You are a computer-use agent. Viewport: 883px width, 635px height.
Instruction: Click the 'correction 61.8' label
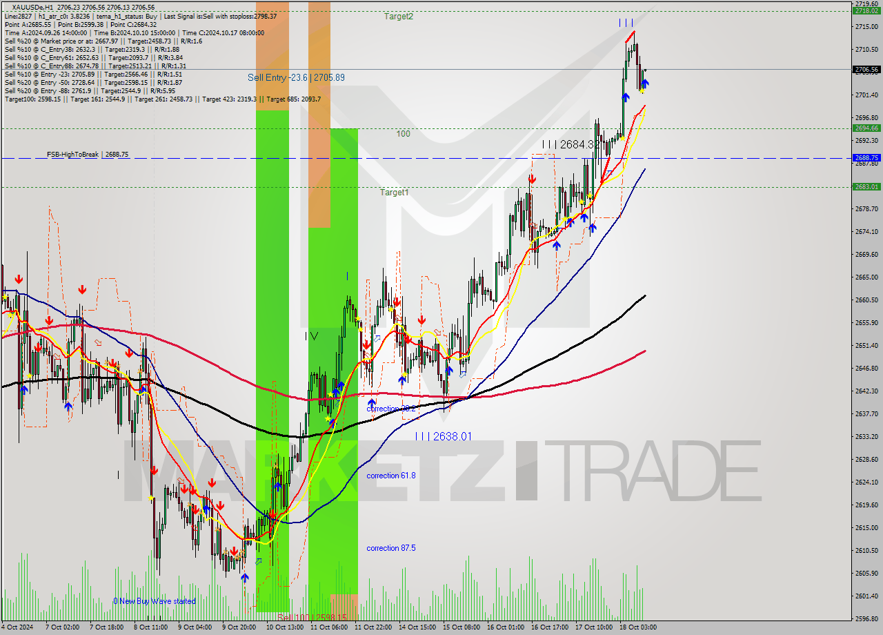[x=391, y=476]
